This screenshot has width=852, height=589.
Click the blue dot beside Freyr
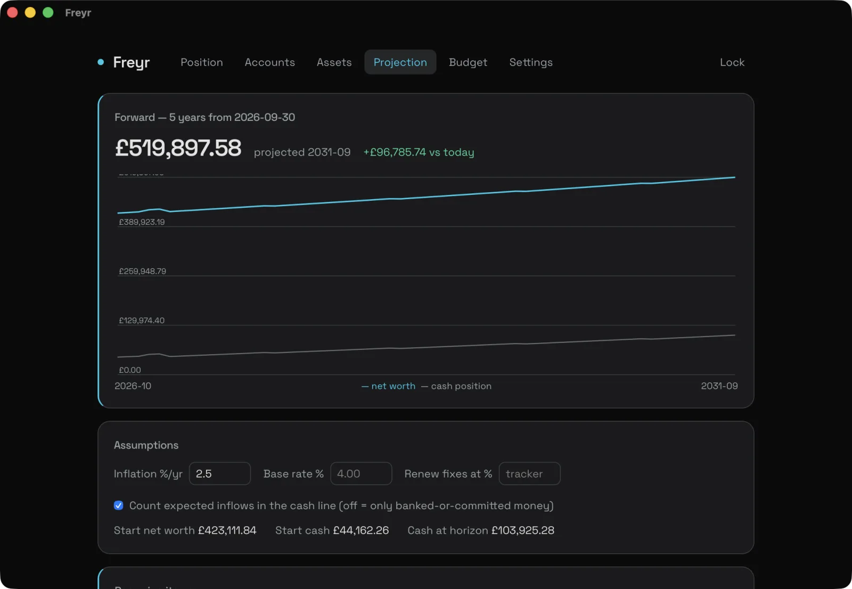pyautogui.click(x=101, y=62)
